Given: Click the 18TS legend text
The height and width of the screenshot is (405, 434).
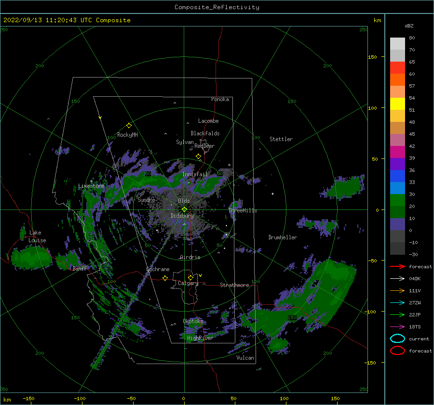Looking at the screenshot, I should click(x=415, y=327).
